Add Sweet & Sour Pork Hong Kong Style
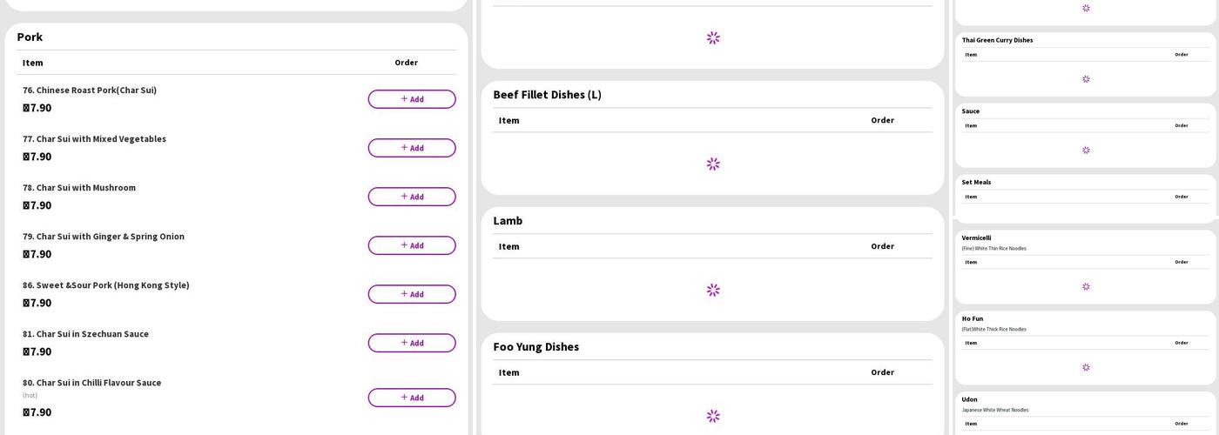The height and width of the screenshot is (435, 1219). pyautogui.click(x=411, y=294)
